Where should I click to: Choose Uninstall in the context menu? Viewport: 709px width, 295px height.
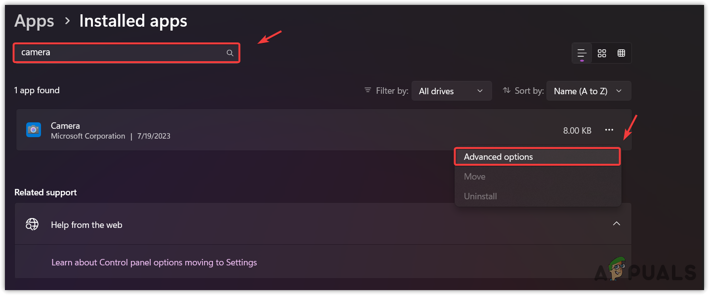[480, 196]
